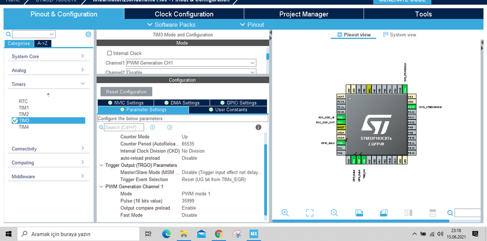Click the pinout view horizontal scrollbar
This screenshot has width=487, height=241.
[361, 221]
